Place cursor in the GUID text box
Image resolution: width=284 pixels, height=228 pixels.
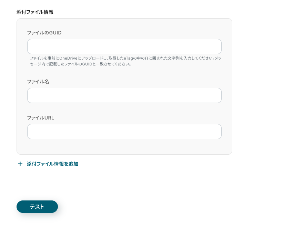point(124,46)
